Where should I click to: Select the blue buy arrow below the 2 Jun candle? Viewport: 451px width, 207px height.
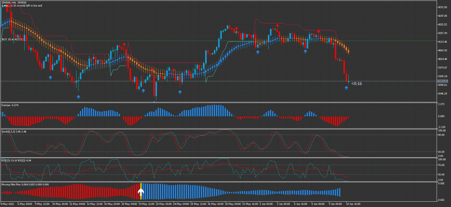[258, 52]
